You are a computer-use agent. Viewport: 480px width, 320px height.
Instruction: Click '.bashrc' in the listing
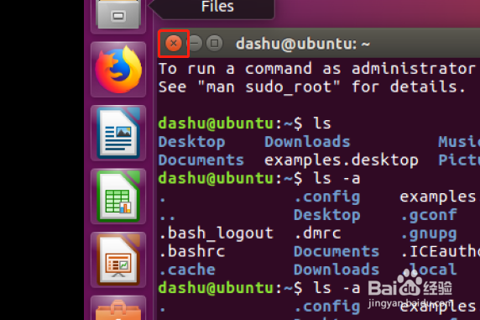[x=192, y=251]
